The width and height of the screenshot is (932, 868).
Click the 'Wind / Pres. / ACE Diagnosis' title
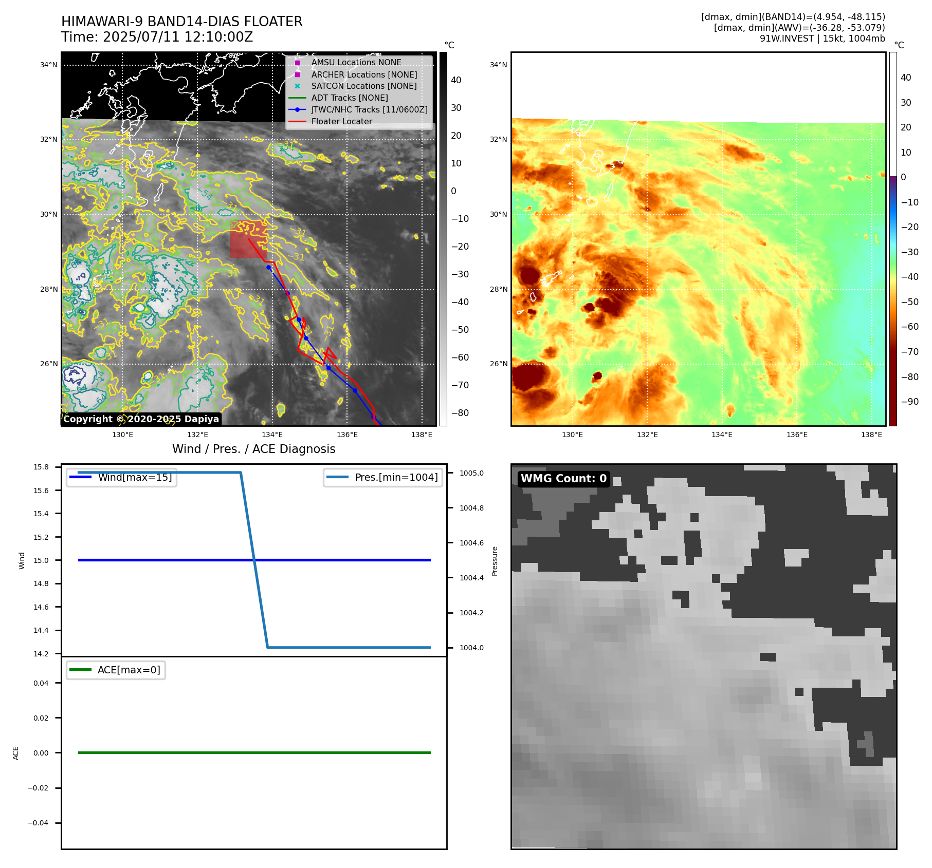coord(254,449)
